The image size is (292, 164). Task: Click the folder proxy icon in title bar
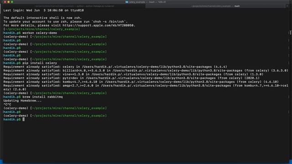tap(127, 2)
